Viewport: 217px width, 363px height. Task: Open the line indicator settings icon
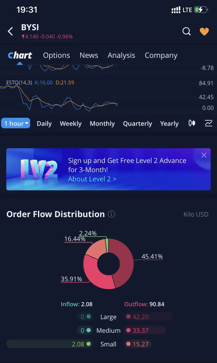click(209, 123)
